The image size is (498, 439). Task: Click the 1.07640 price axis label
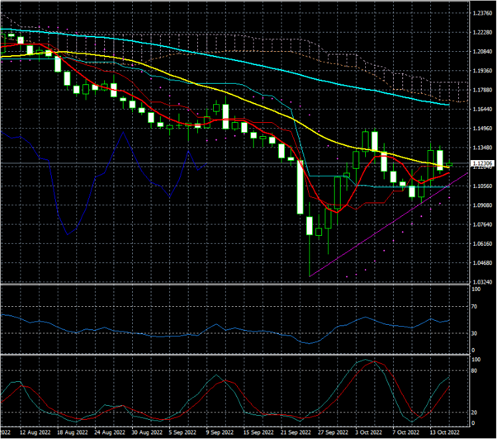(482, 224)
